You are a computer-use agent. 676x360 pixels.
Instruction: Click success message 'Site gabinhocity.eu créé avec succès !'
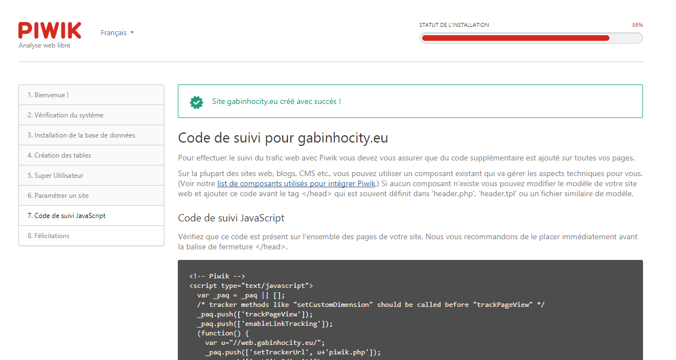pos(276,102)
